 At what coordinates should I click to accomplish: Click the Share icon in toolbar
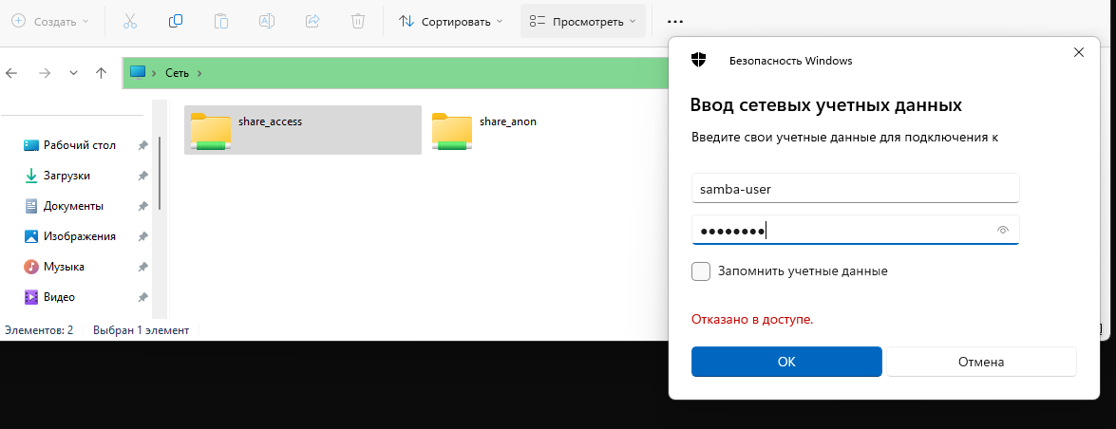click(312, 21)
